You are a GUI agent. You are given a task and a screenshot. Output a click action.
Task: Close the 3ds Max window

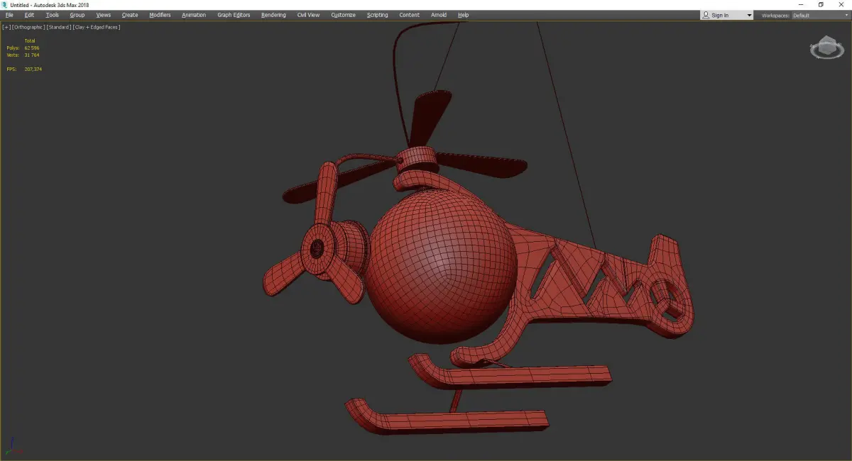tap(841, 5)
